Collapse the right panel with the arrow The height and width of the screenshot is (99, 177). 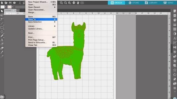click(x=175, y=92)
